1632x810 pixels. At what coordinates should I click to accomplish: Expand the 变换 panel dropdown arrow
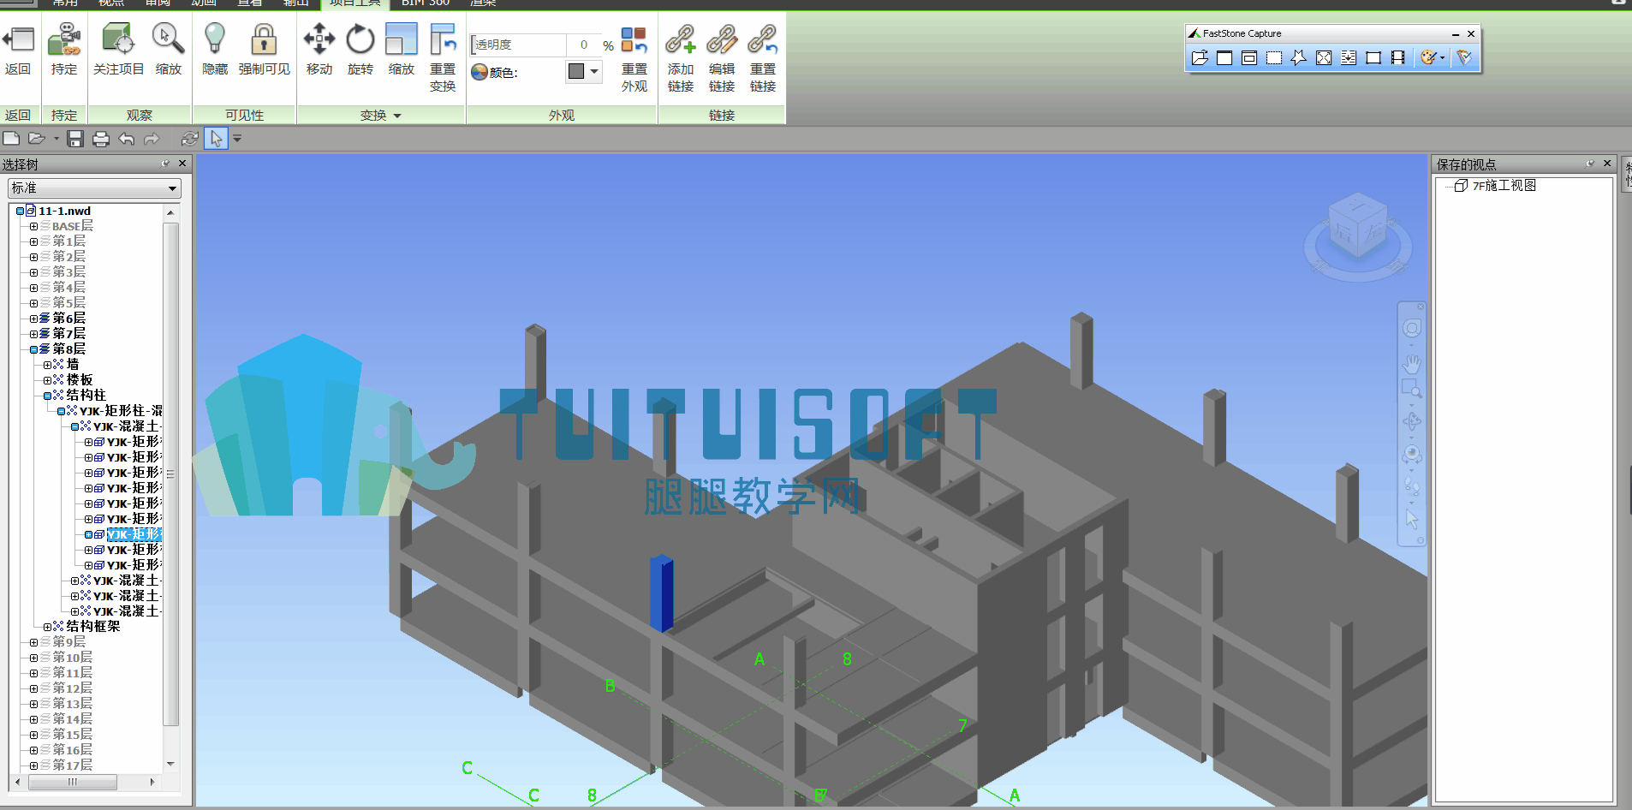click(397, 116)
